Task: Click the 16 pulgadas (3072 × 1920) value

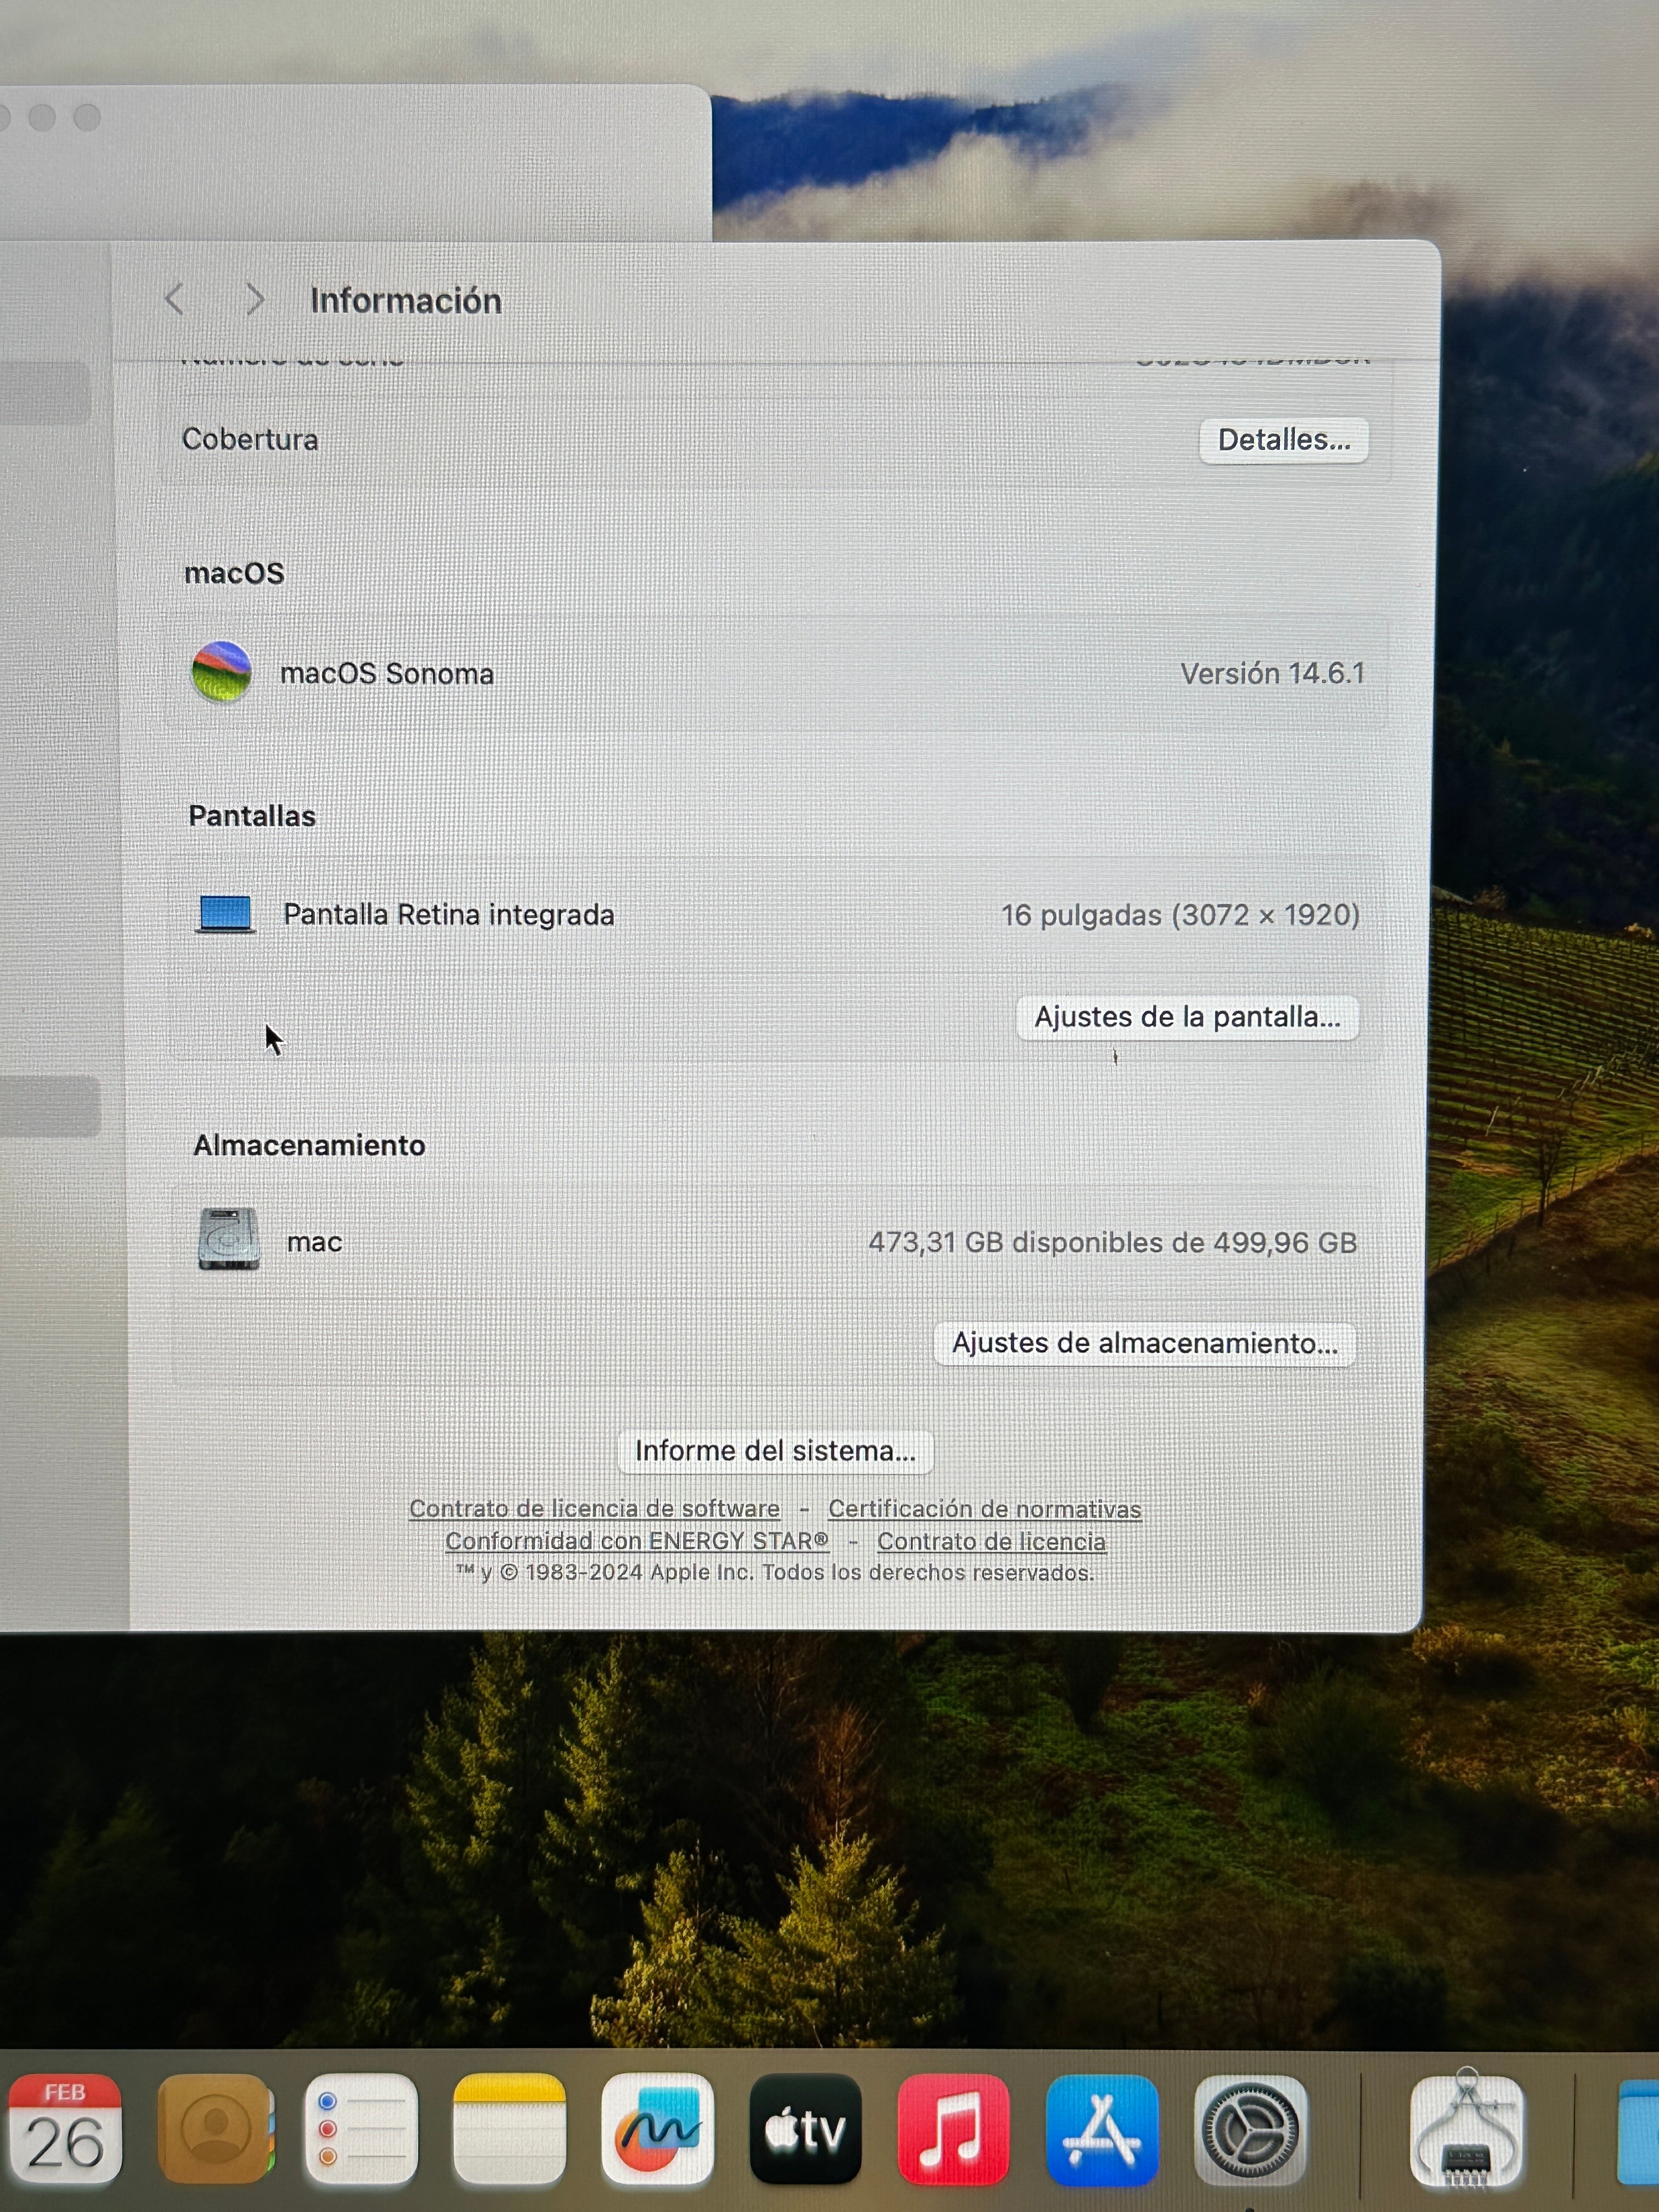Action: pos(1180,915)
